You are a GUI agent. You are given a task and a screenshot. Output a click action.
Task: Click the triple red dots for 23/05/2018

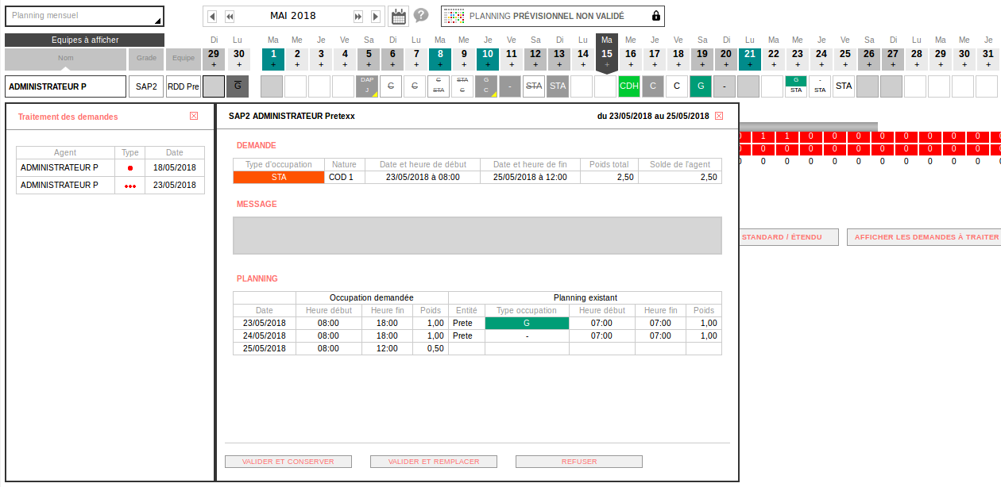(129, 186)
